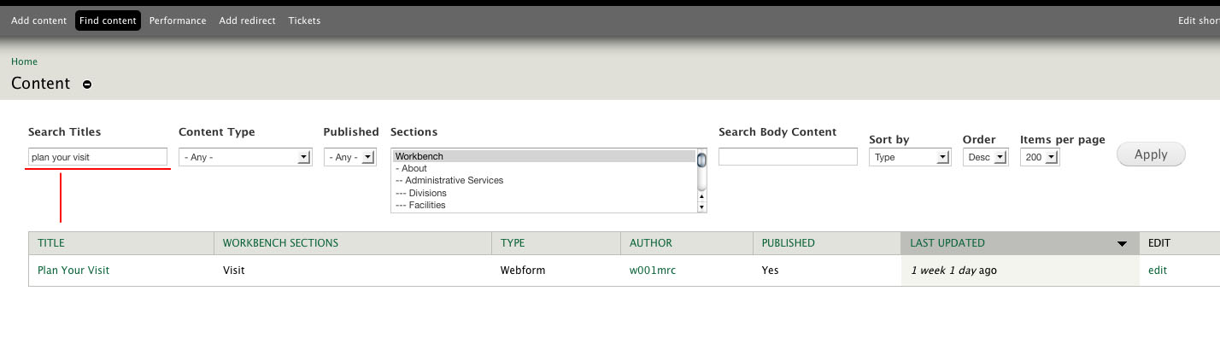Click the descending sort arrow in Last Updated
This screenshot has width=1220, height=355.
click(x=1122, y=244)
